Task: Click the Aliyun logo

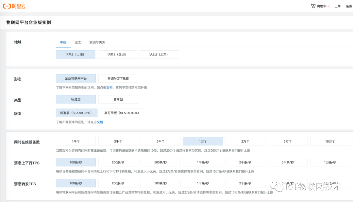Action: click(14, 6)
